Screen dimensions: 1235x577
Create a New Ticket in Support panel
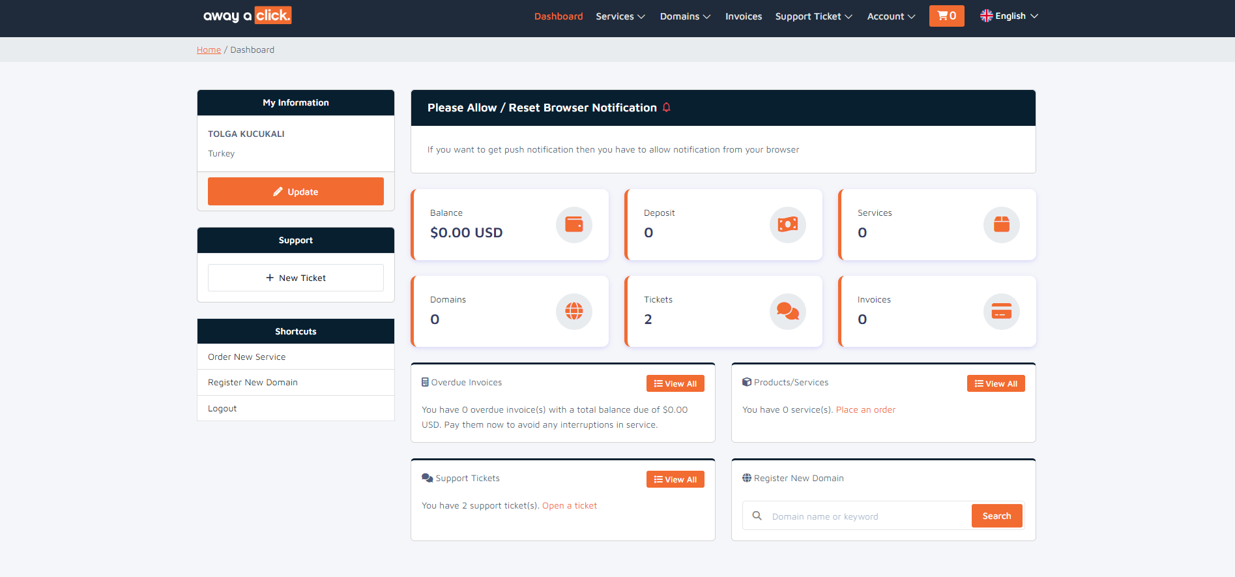tap(296, 278)
